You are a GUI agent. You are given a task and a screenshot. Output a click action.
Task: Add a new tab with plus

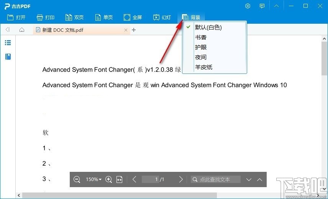[134, 30]
